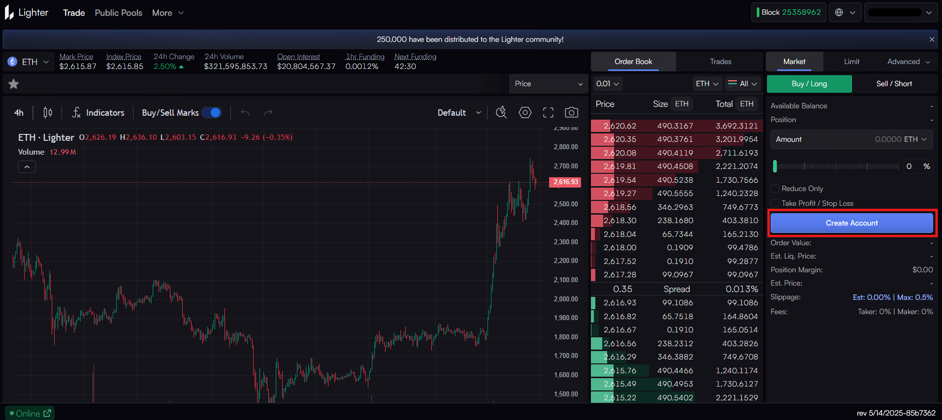Toggle the Buy/Sell Marks switch
942x420 pixels.
click(212, 113)
